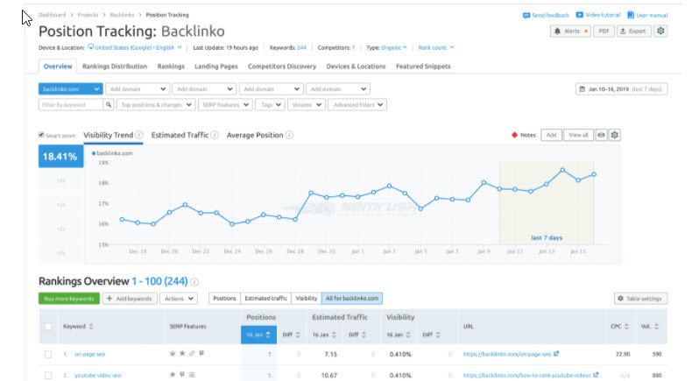Click the Filter by keyword field
Screen dimensions: 692x381
71,104
